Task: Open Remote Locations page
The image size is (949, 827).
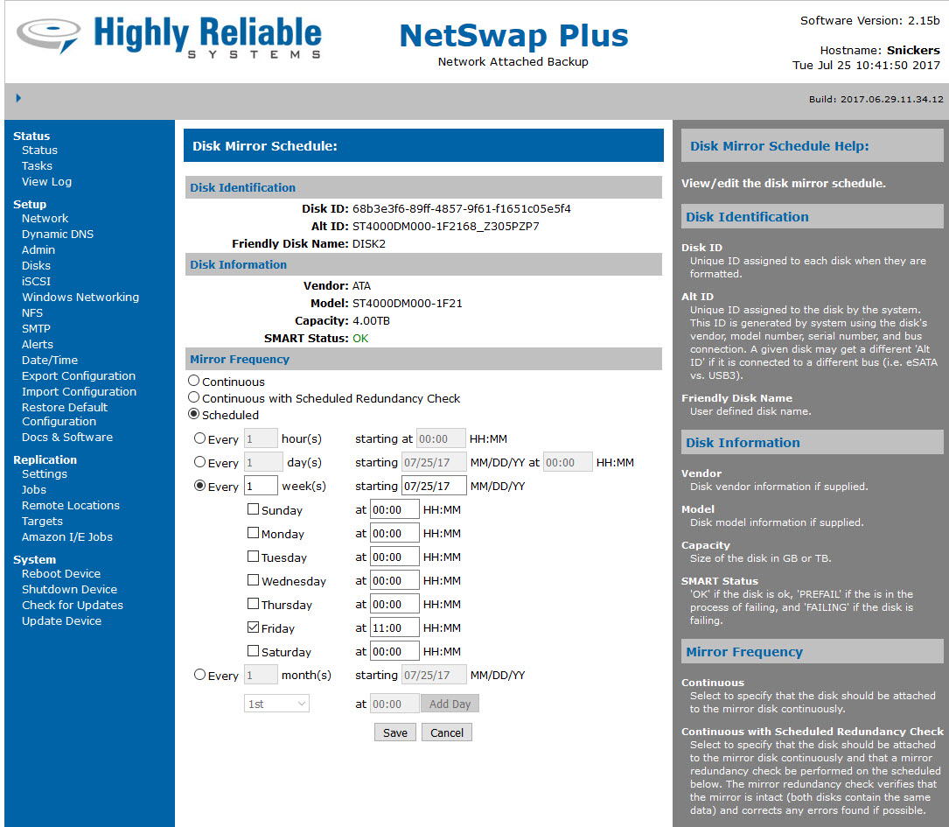Action: click(x=71, y=506)
